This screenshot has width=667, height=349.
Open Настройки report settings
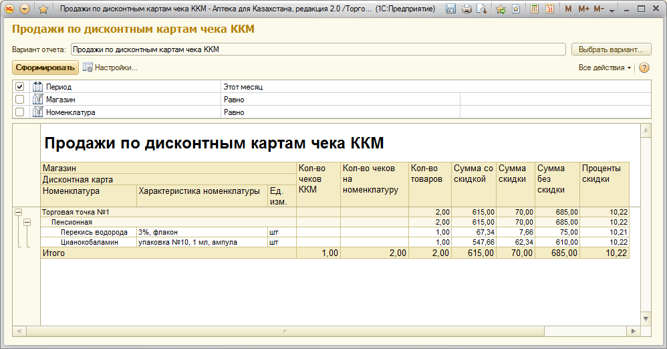click(110, 68)
